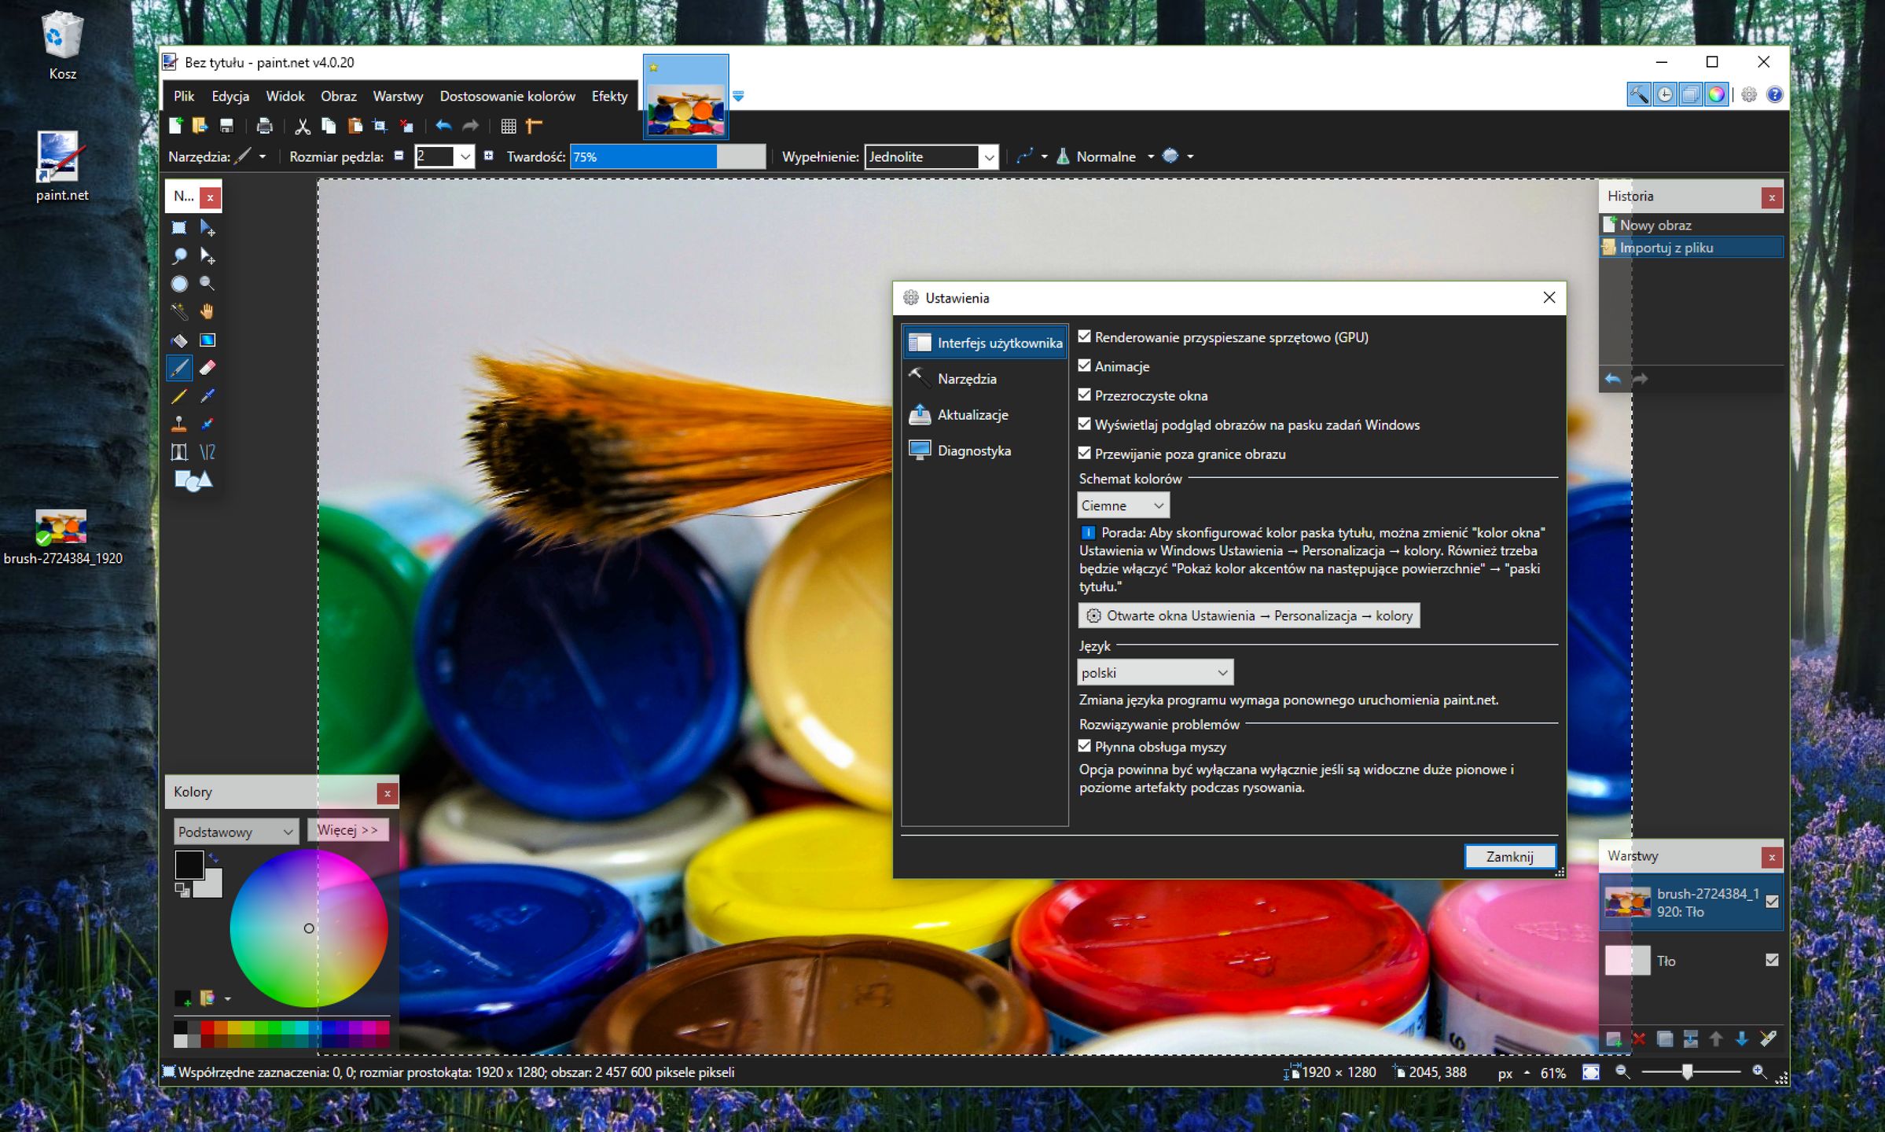Viewport: 1885px width, 1132px height.
Task: Open the Efekty menu
Action: tap(609, 96)
